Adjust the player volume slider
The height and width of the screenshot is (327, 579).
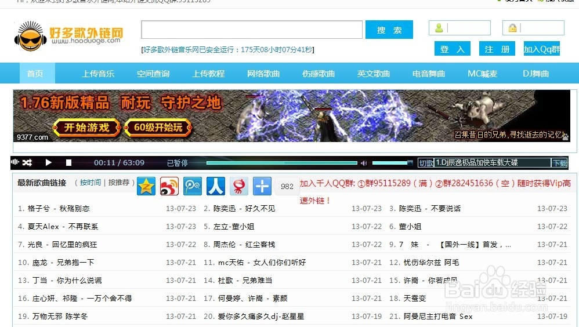tap(392, 163)
